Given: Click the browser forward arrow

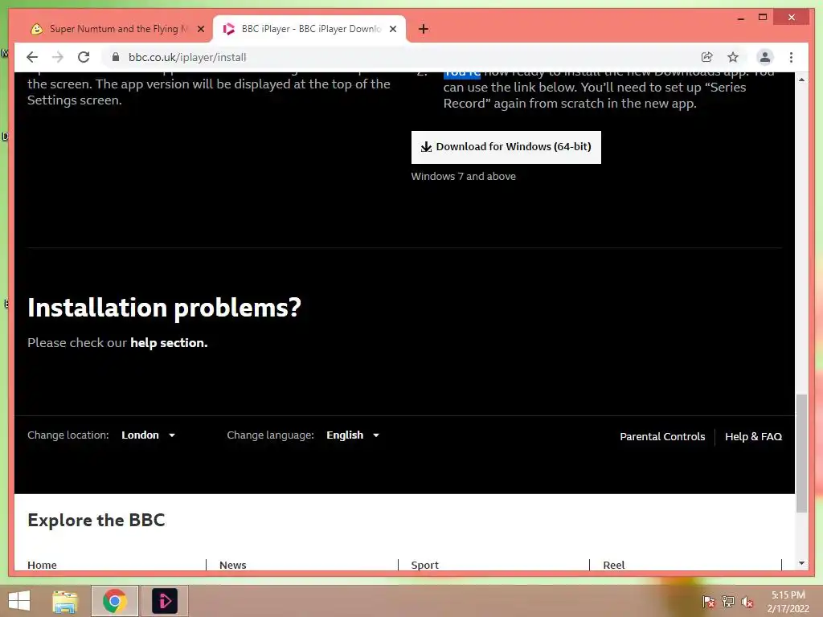Looking at the screenshot, I should point(58,57).
